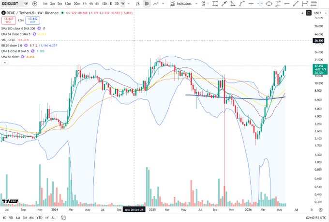Select the curve drawing tool
The height and width of the screenshot is (222, 329).
pyautogui.click(x=242, y=3)
